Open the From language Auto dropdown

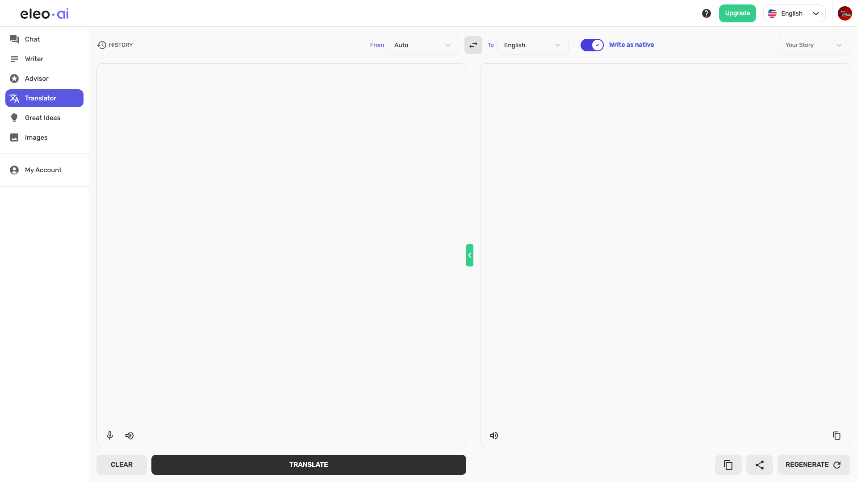pyautogui.click(x=422, y=45)
